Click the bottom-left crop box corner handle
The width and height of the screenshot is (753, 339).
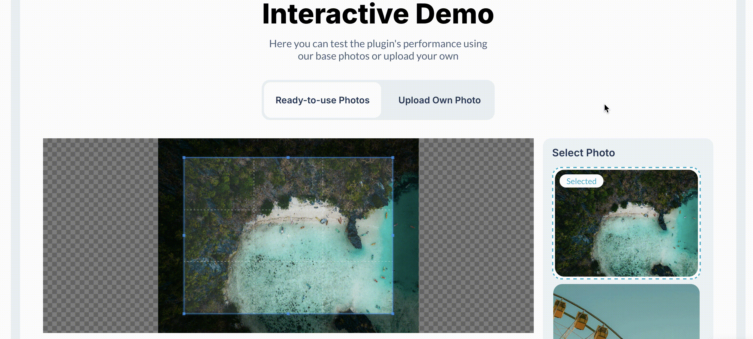(184, 314)
